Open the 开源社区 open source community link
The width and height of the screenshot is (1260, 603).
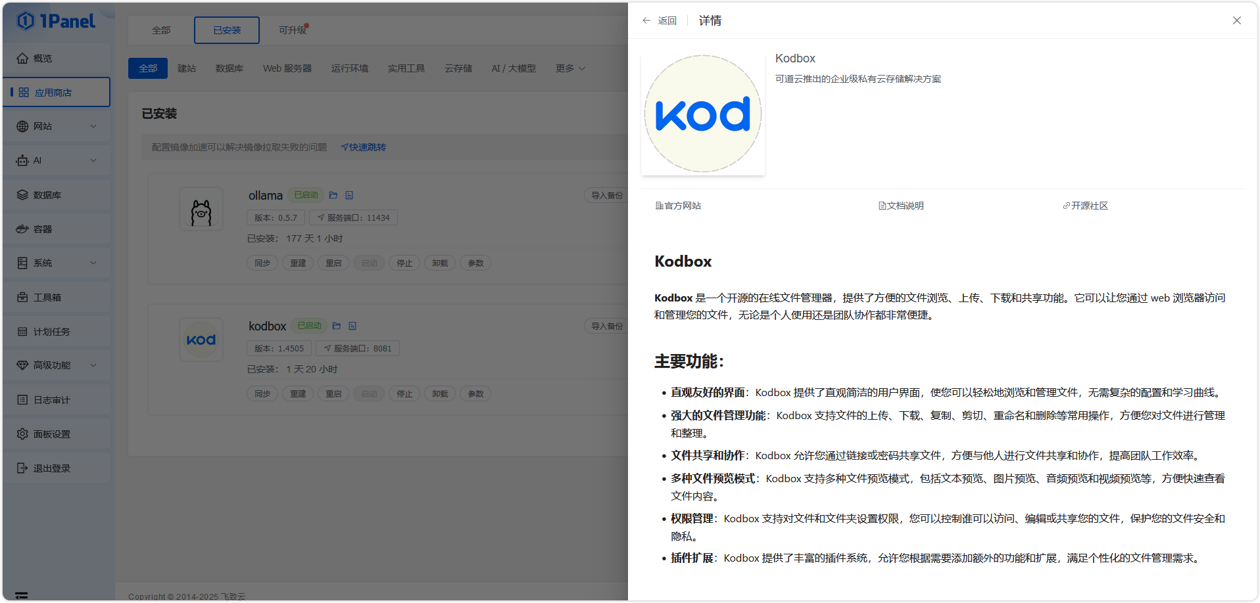click(1085, 206)
